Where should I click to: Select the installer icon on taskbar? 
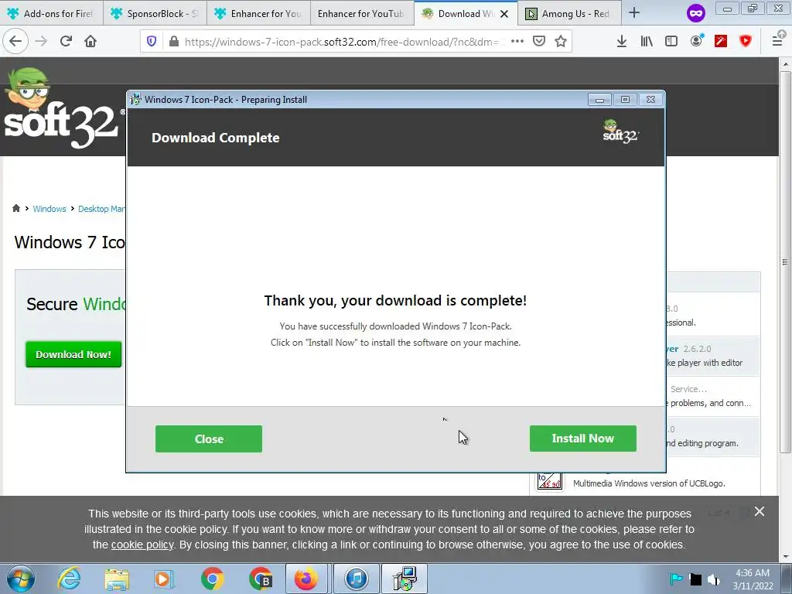405,579
